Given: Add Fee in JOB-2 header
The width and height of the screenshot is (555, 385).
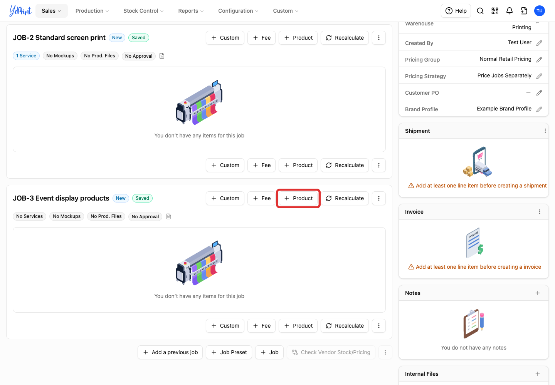Looking at the screenshot, I should pos(261,38).
